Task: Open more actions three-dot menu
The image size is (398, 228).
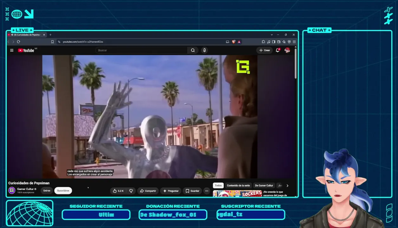Action: (207, 191)
